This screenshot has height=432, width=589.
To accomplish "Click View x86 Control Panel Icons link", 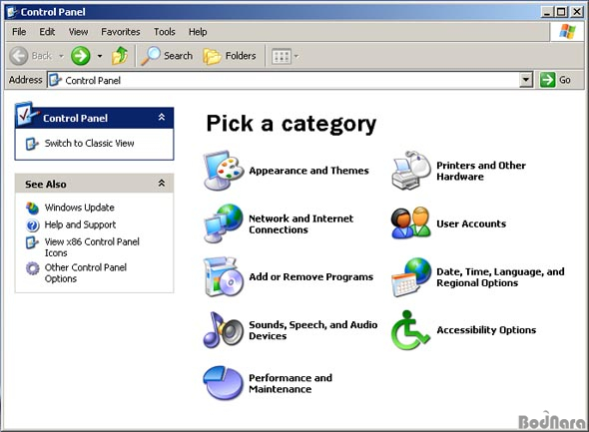I will coord(92,247).
